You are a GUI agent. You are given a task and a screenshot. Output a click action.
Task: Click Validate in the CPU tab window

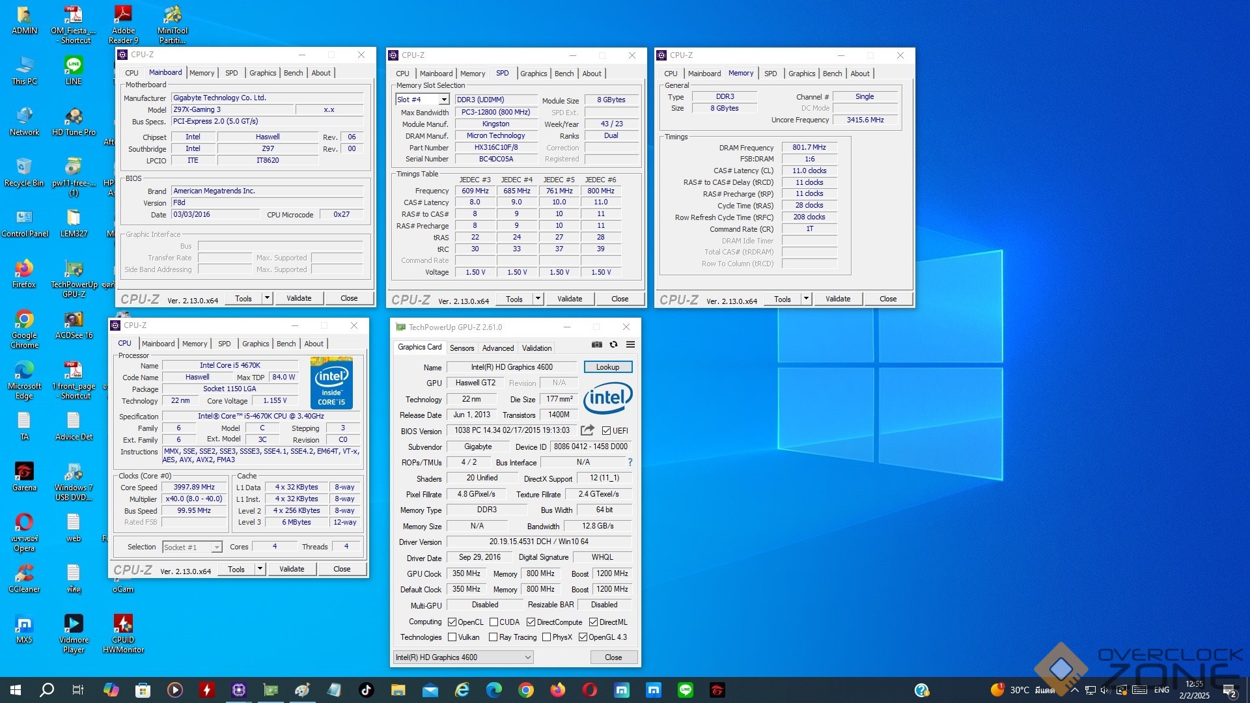coord(292,569)
